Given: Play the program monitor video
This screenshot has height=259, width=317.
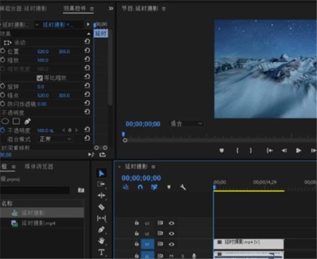Looking at the screenshot, I should pyautogui.click(x=299, y=150).
